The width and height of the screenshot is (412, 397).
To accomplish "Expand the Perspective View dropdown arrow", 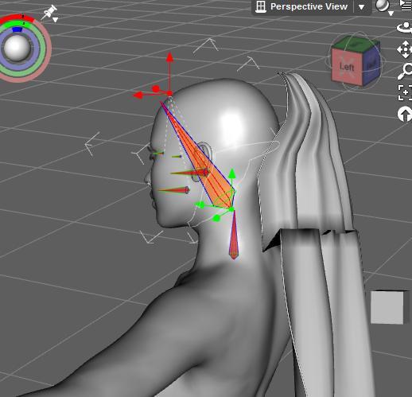I will tap(361, 7).
